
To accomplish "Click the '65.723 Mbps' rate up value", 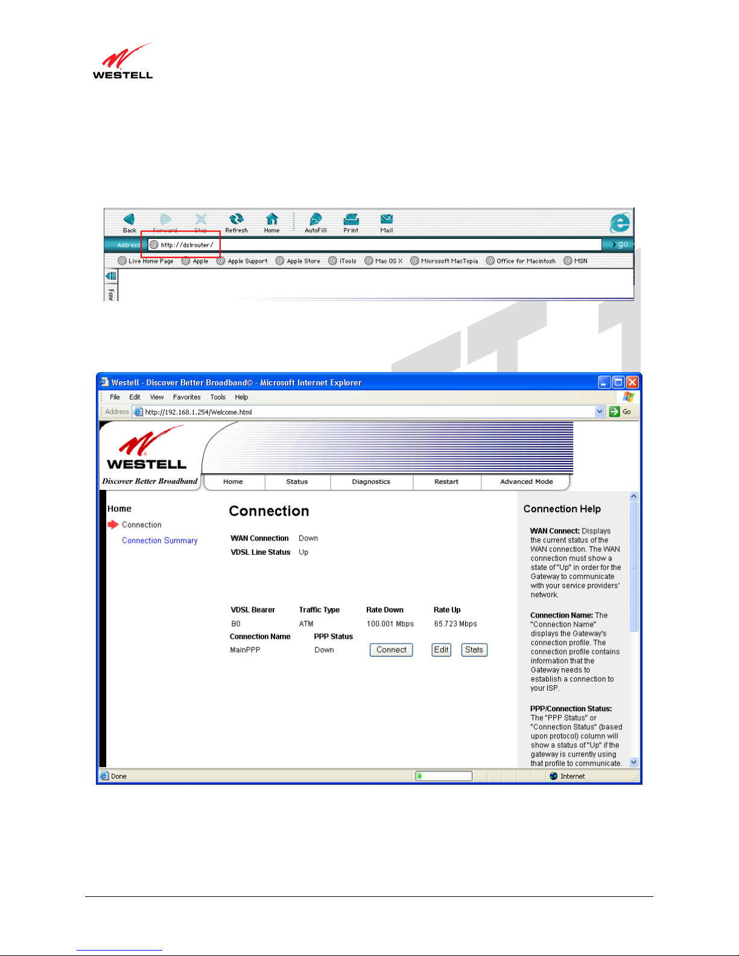I will 455,624.
